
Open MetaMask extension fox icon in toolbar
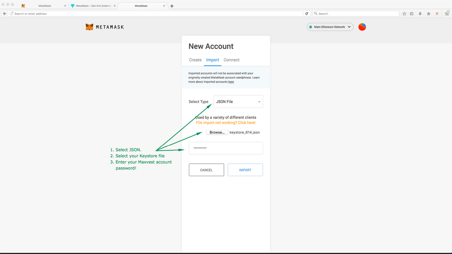(437, 13)
